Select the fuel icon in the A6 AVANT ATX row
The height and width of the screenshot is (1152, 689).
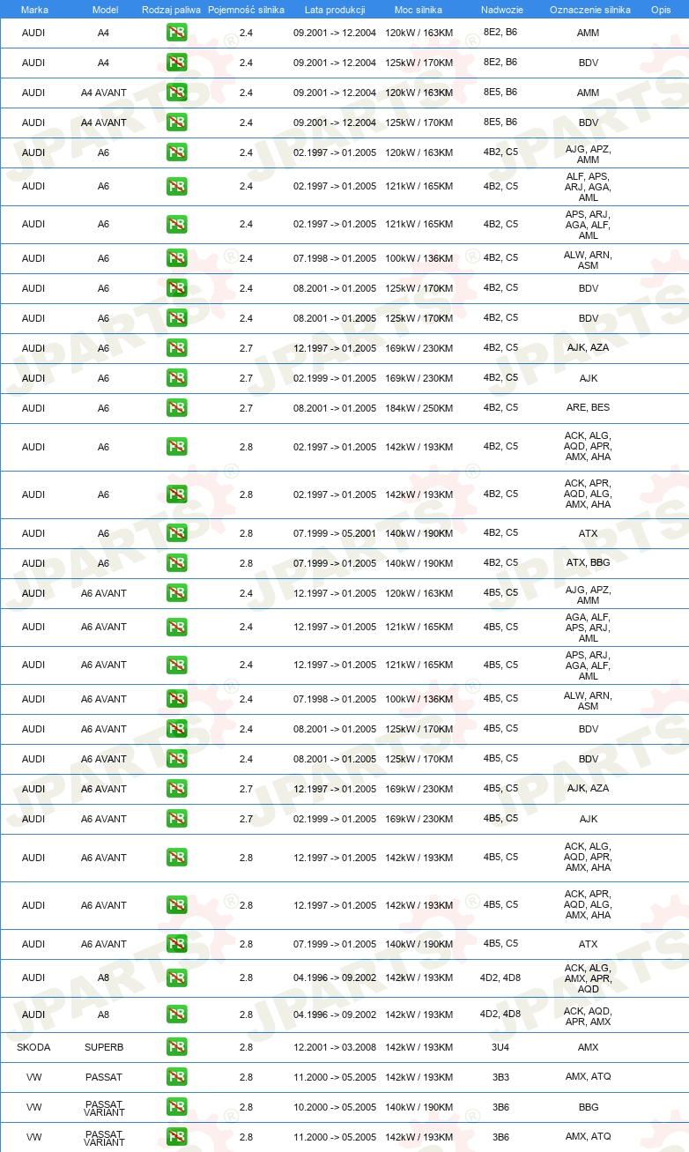click(176, 944)
